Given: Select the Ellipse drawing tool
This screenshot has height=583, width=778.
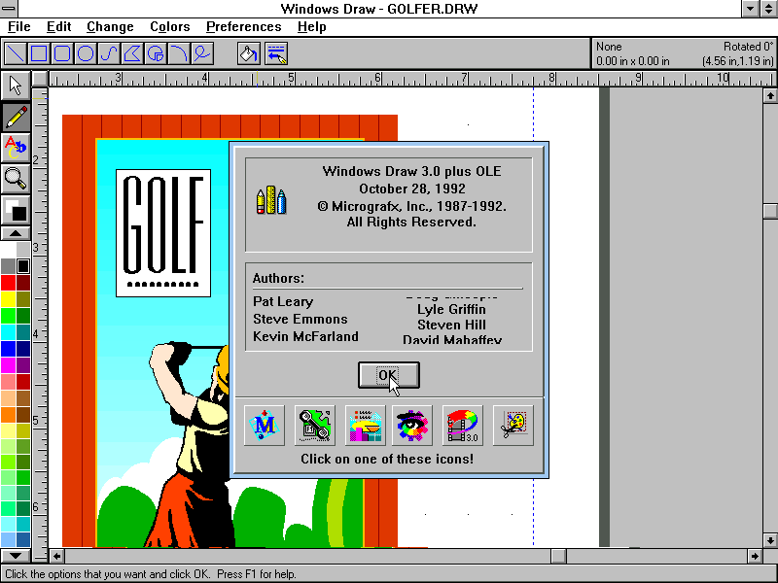Looking at the screenshot, I should pos(86,53).
